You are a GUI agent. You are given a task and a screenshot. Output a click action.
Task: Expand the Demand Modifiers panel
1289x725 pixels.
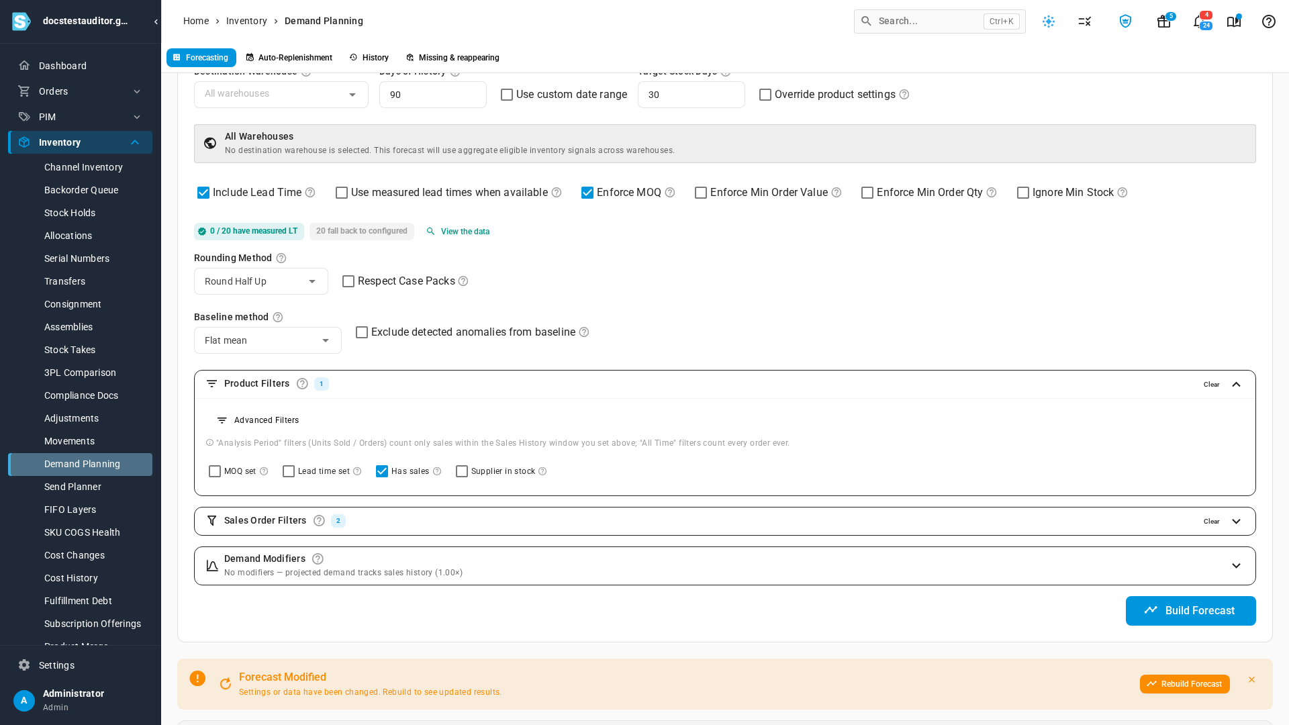(1236, 566)
